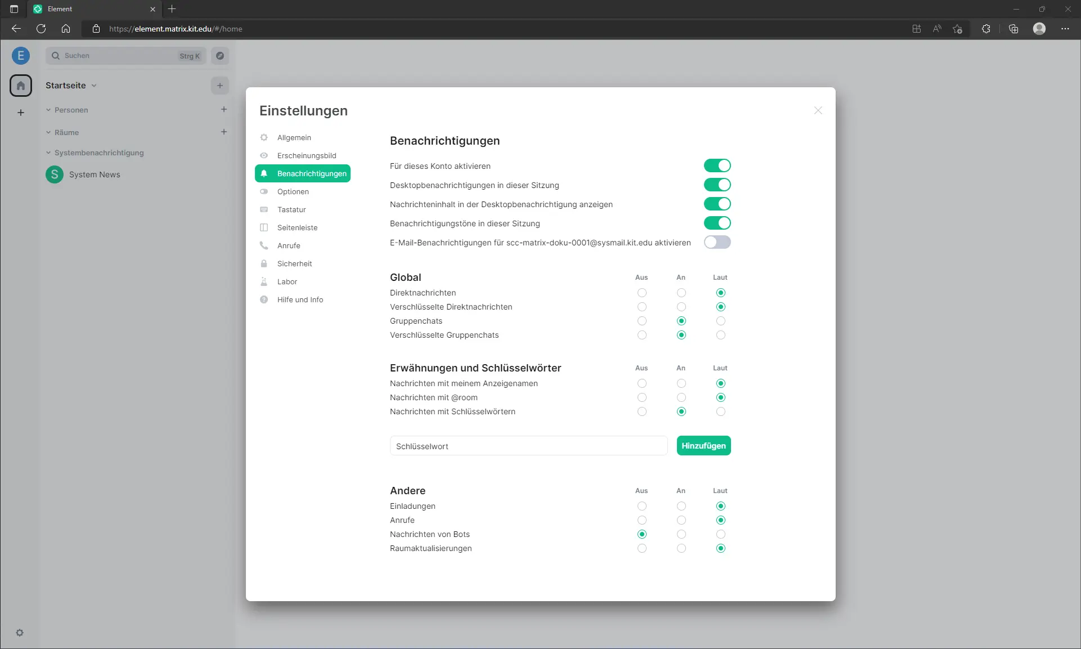Collapse the Systembenachrichtigung section
This screenshot has height=649, width=1081.
[48, 153]
